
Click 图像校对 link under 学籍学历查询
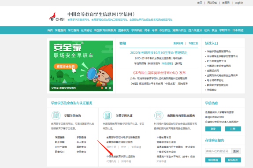click(x=60, y=152)
